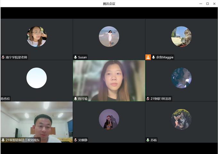The height and width of the screenshot is (154, 218).
Task: Click 陈伟伦's blank white avatar
Action: (37, 78)
